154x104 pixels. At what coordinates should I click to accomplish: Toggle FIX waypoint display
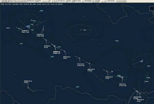tap(93, 1)
